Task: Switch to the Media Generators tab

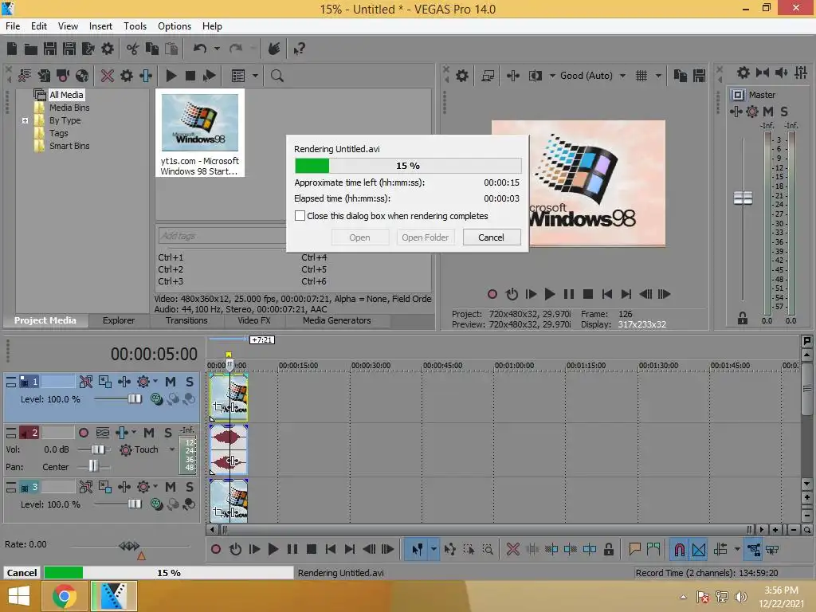Action: point(337,320)
